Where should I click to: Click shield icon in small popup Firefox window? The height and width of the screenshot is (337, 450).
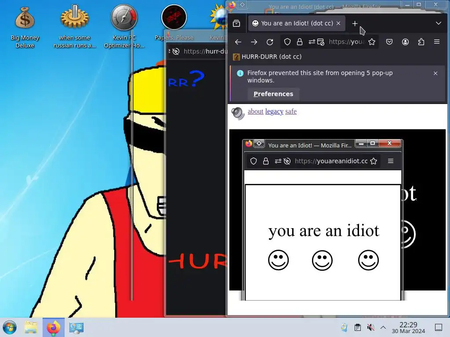pyautogui.click(x=254, y=161)
